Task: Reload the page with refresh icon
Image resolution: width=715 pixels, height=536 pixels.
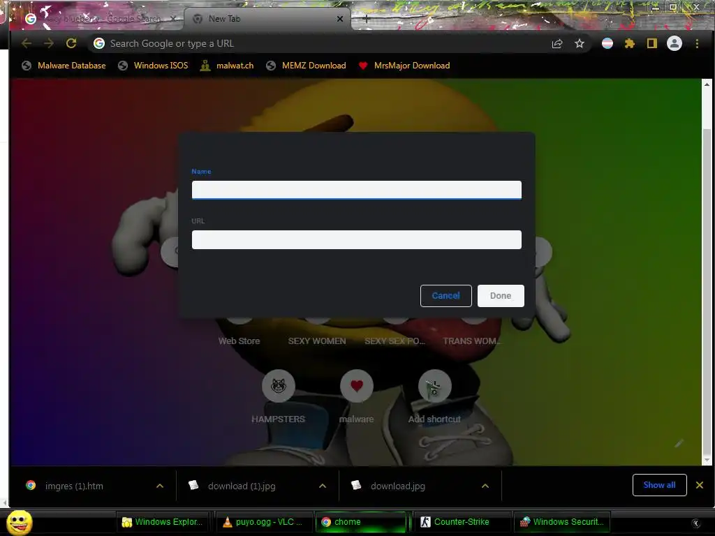Action: tap(71, 43)
